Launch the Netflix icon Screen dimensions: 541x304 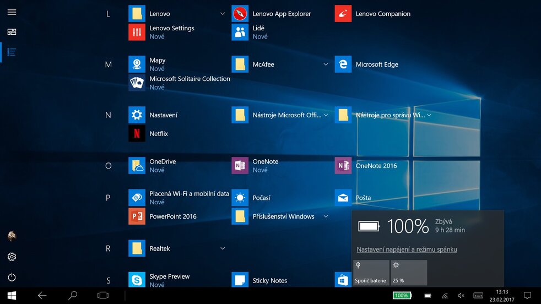(x=137, y=133)
